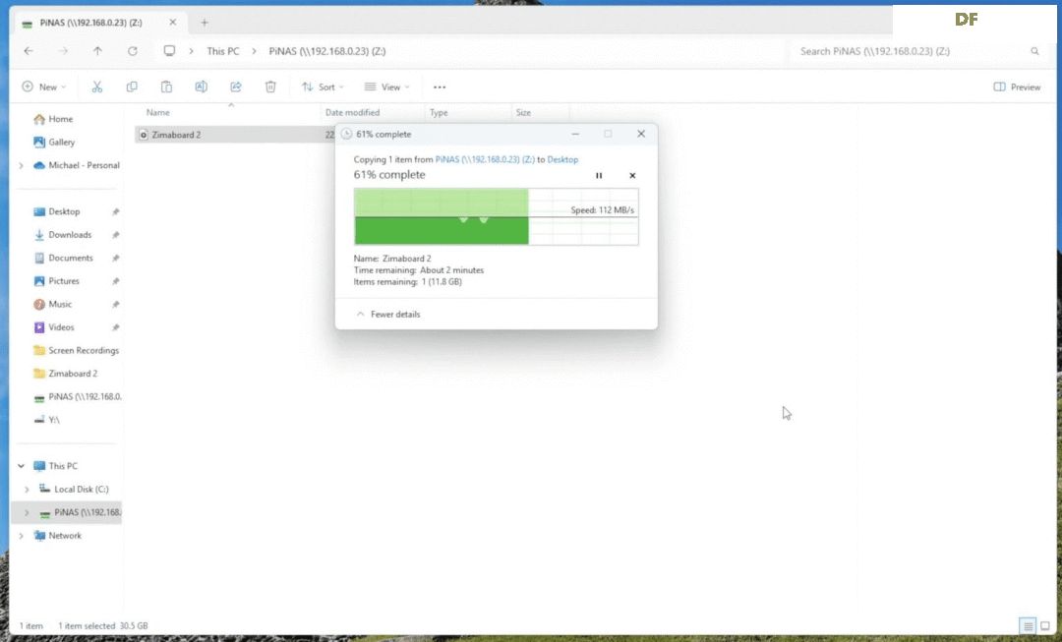Click the Desktop destination link
The width and height of the screenshot is (1062, 642).
pyautogui.click(x=562, y=160)
